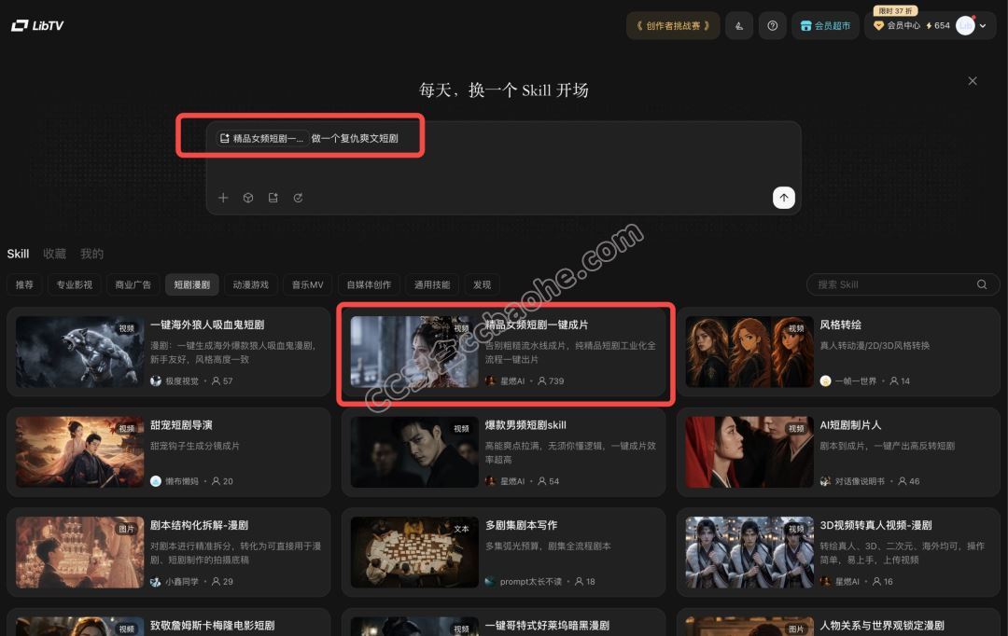1008x636 pixels.
Task: Open the 精品女频短剧一键成片 card title
Action: pyautogui.click(x=537, y=325)
